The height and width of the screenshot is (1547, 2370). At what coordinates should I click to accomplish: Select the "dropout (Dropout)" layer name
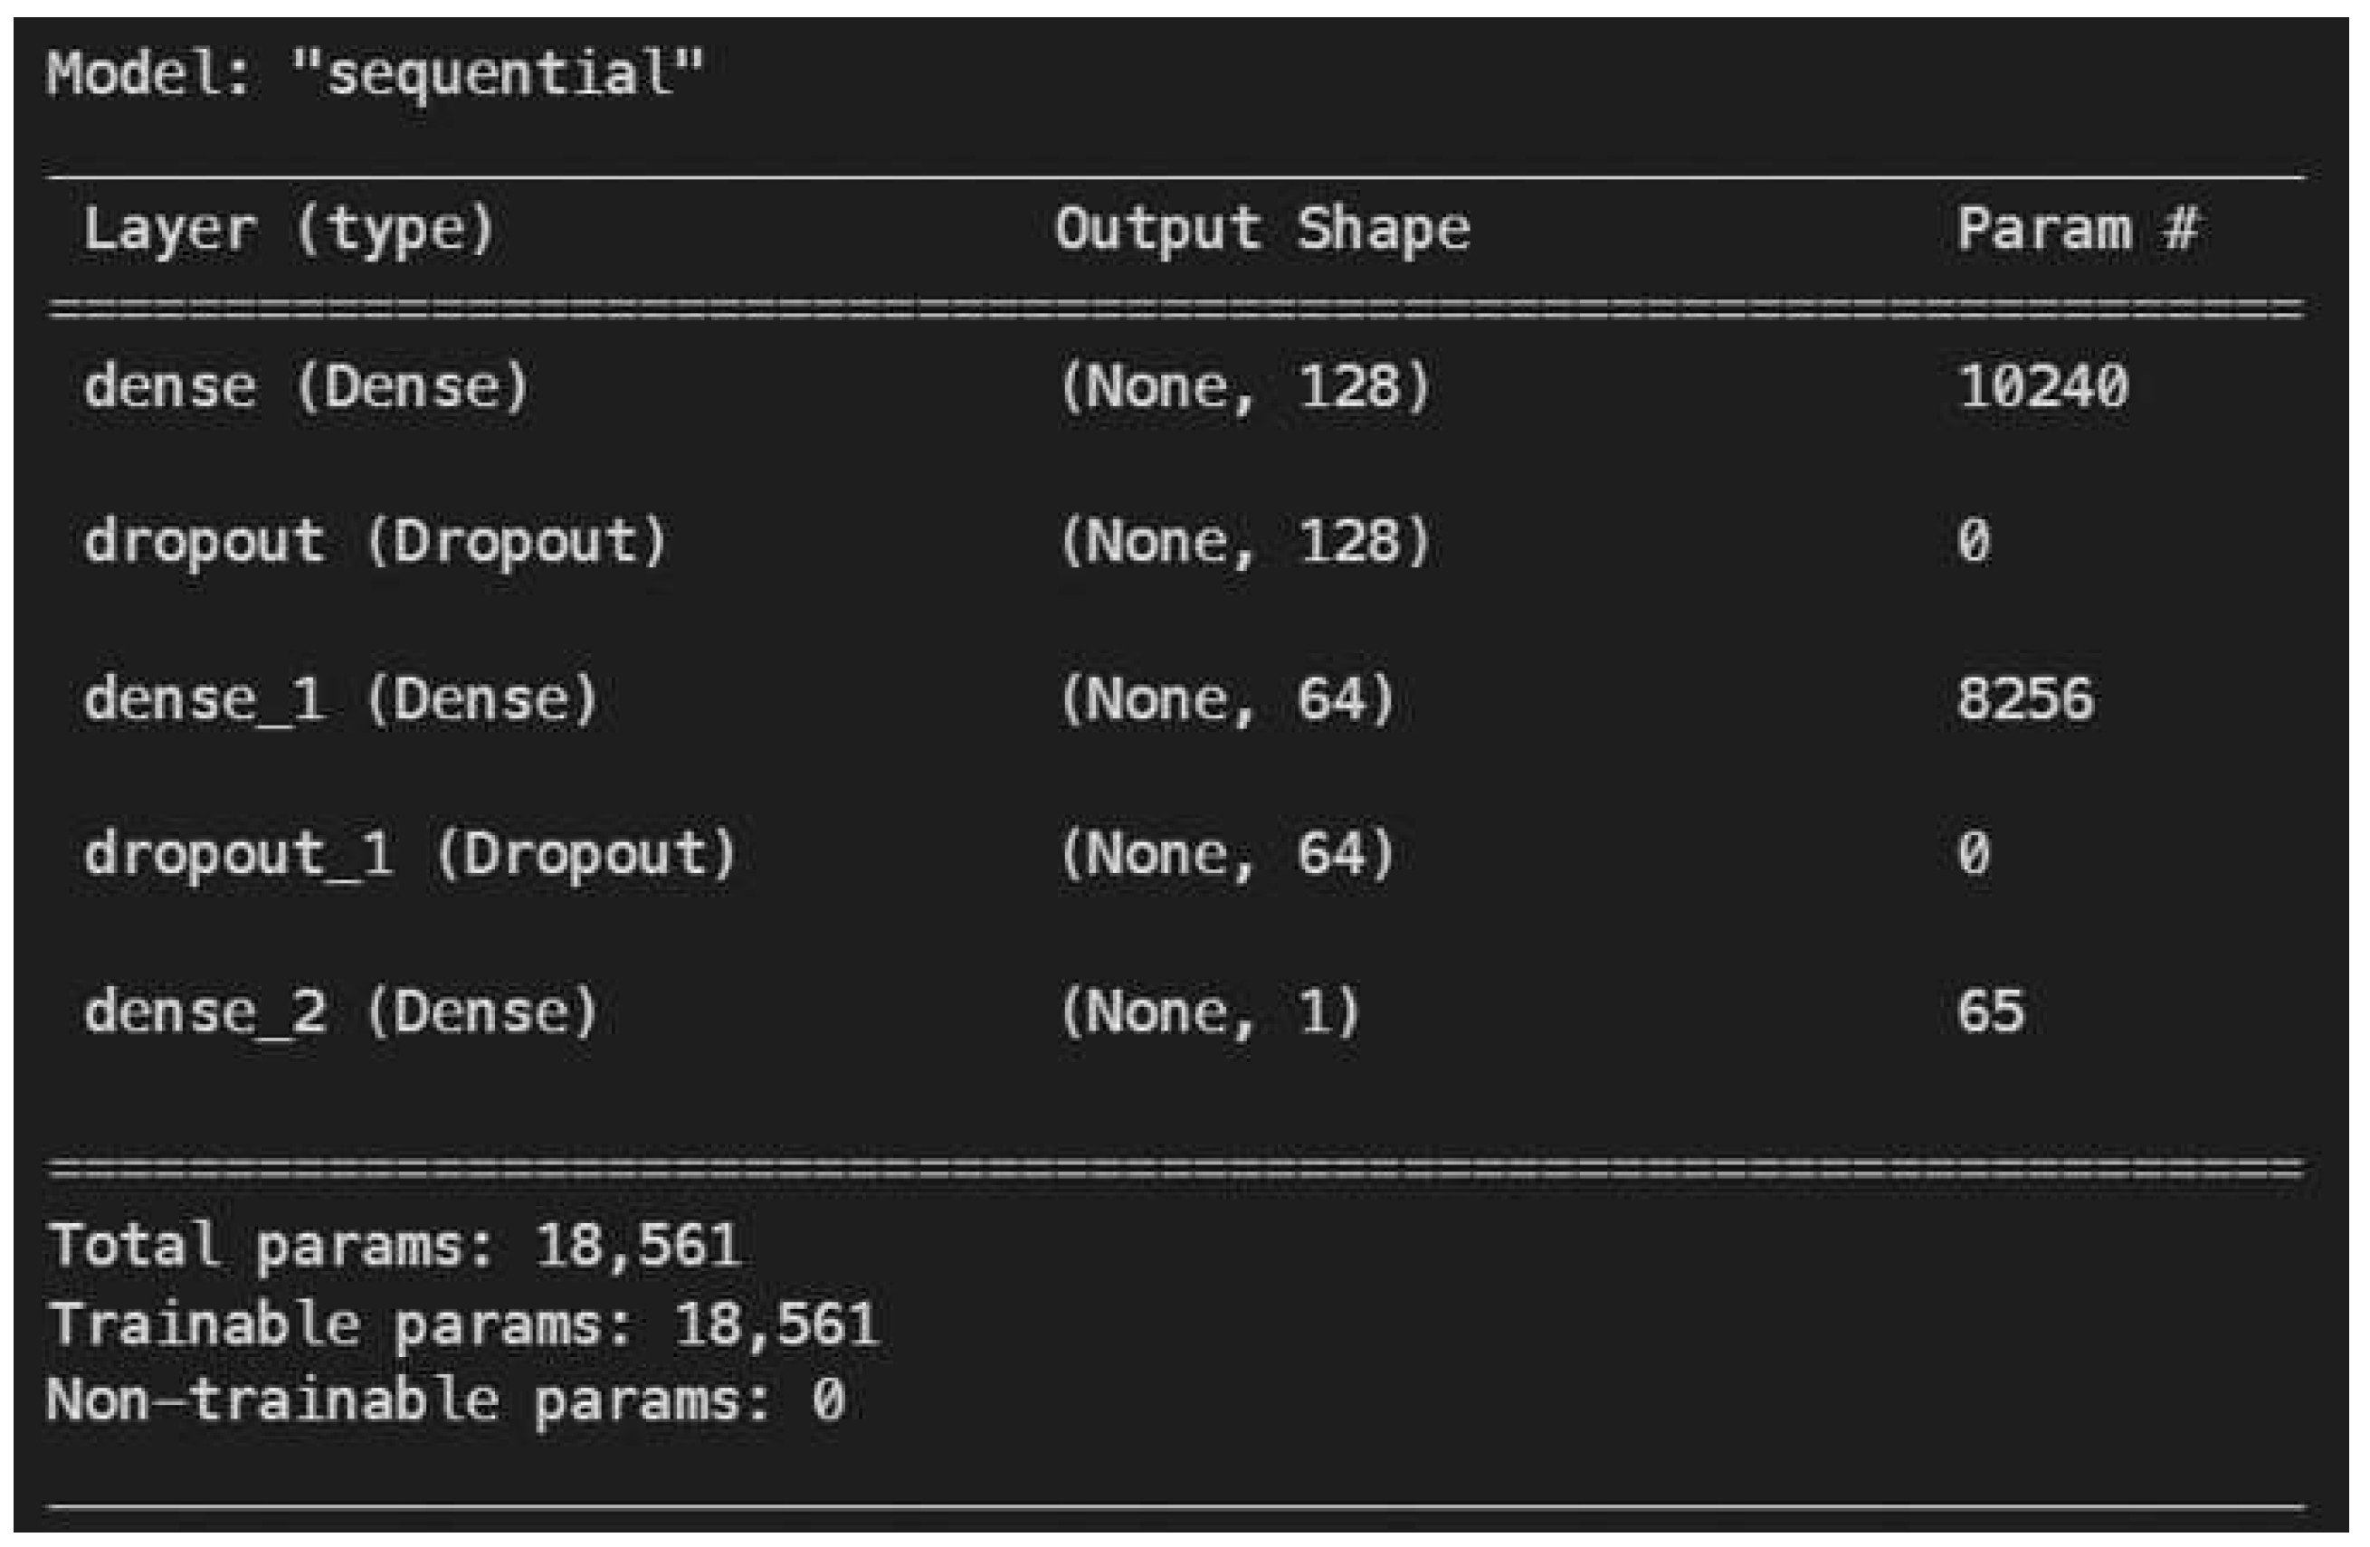coord(375,543)
